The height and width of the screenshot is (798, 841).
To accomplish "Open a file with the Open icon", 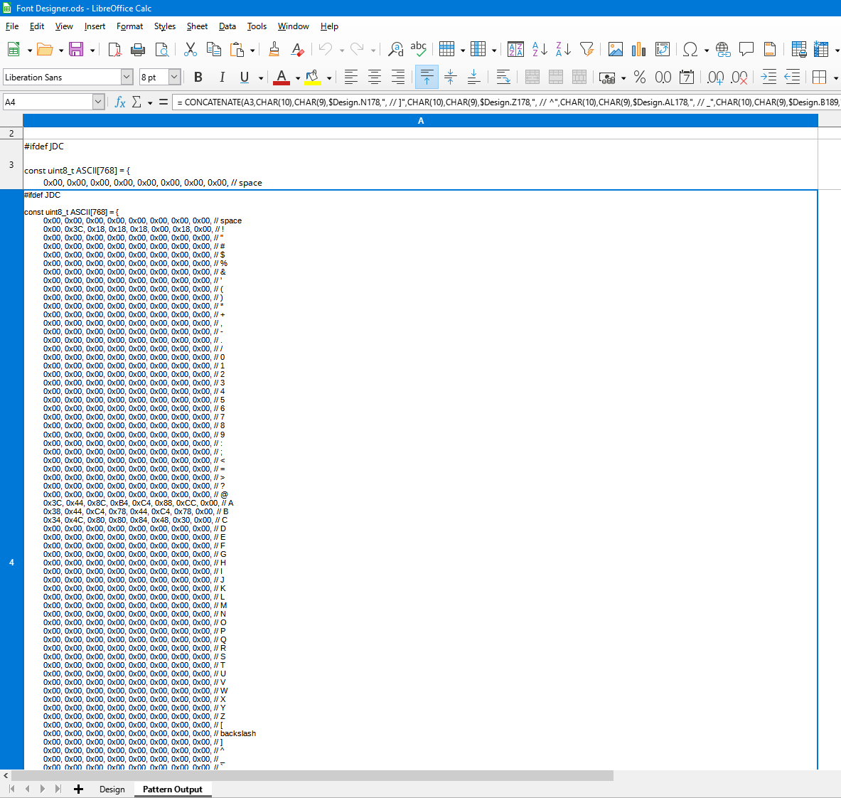I will 45,50.
